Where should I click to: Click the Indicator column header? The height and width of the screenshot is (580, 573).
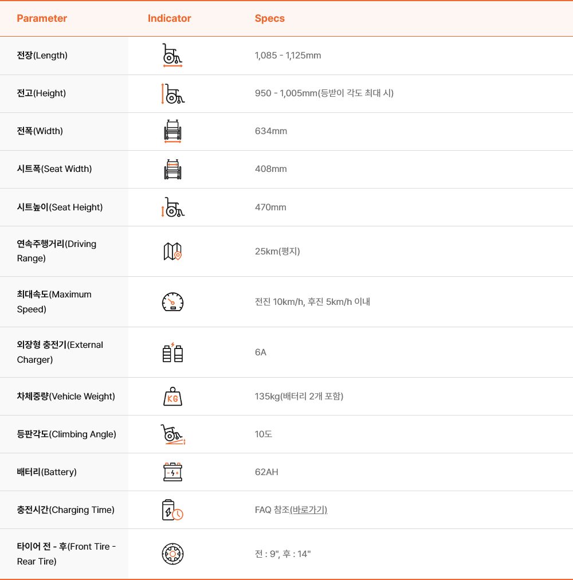(170, 18)
